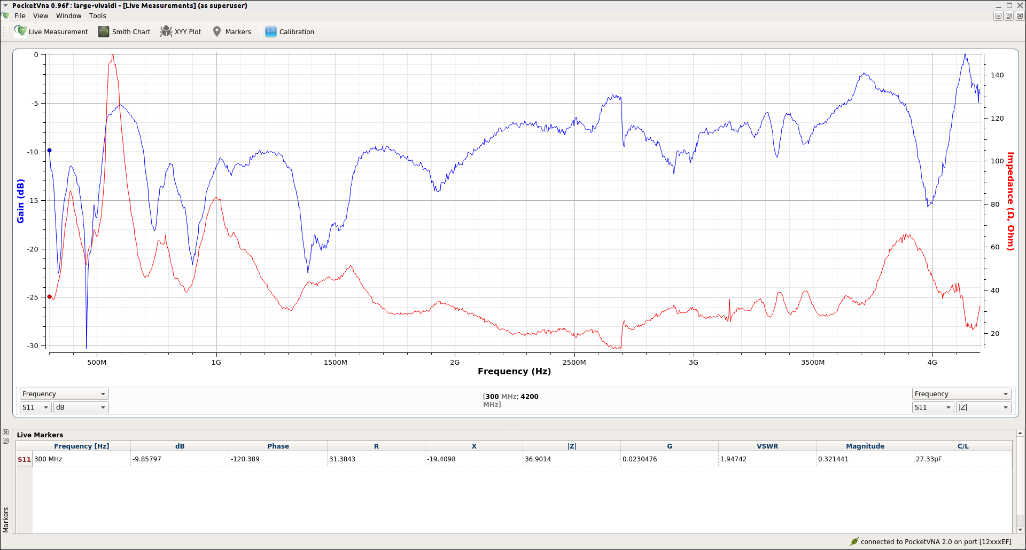Screen dimensions: 1026x550
Task: Open the Smith Chart view icon
Action: tap(104, 32)
